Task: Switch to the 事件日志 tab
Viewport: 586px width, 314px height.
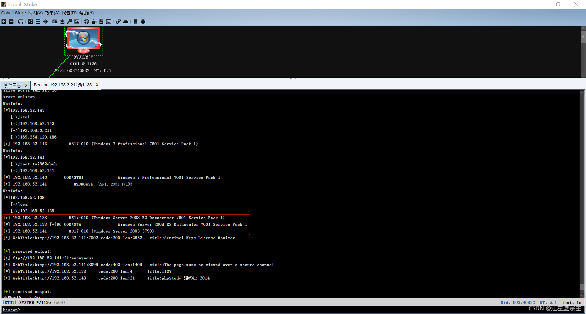Action: point(13,85)
